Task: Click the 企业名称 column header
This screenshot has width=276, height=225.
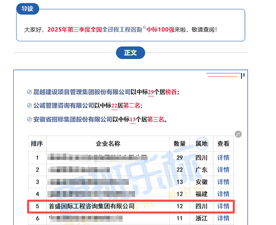Action: 108,144
